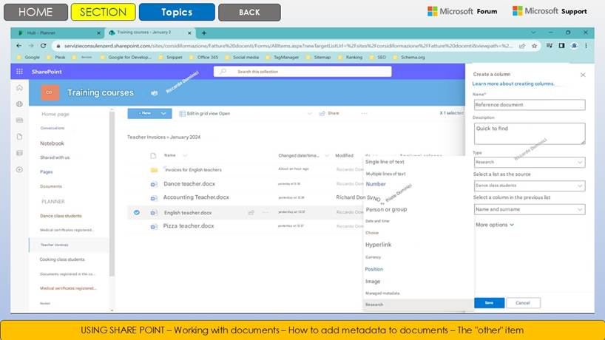Click the globe icon in left rail
Screen dimensions: 605x340
(x=19, y=104)
